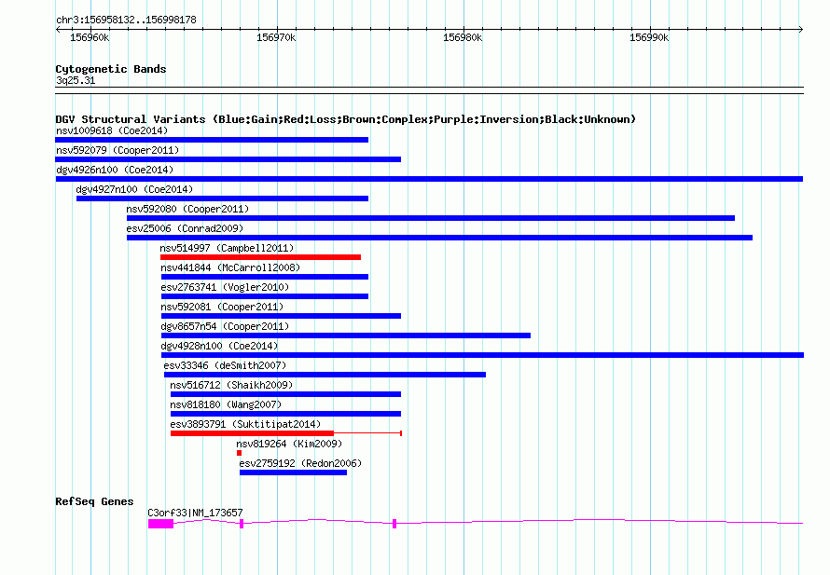Click the RefSeq Genes track title

click(x=94, y=501)
